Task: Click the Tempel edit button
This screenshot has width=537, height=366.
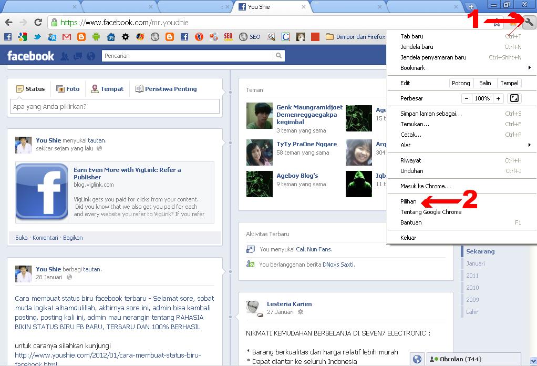Action: [509, 83]
